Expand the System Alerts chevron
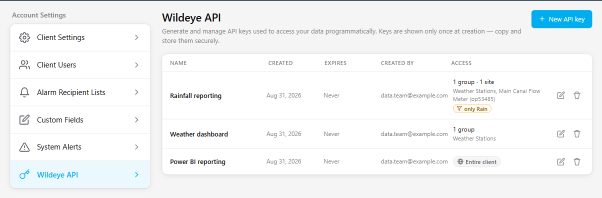 coord(136,147)
